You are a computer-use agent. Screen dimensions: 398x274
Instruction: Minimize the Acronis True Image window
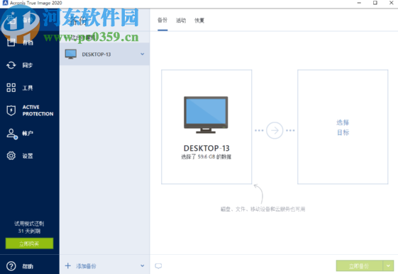(x=359, y=3)
